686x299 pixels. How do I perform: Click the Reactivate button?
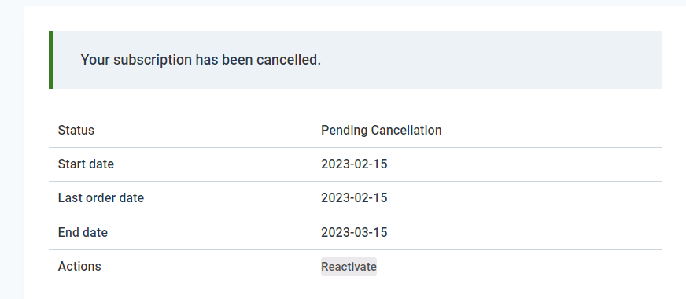pos(349,267)
